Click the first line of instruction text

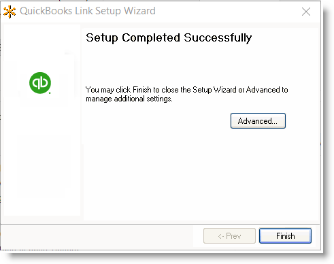[186, 90]
